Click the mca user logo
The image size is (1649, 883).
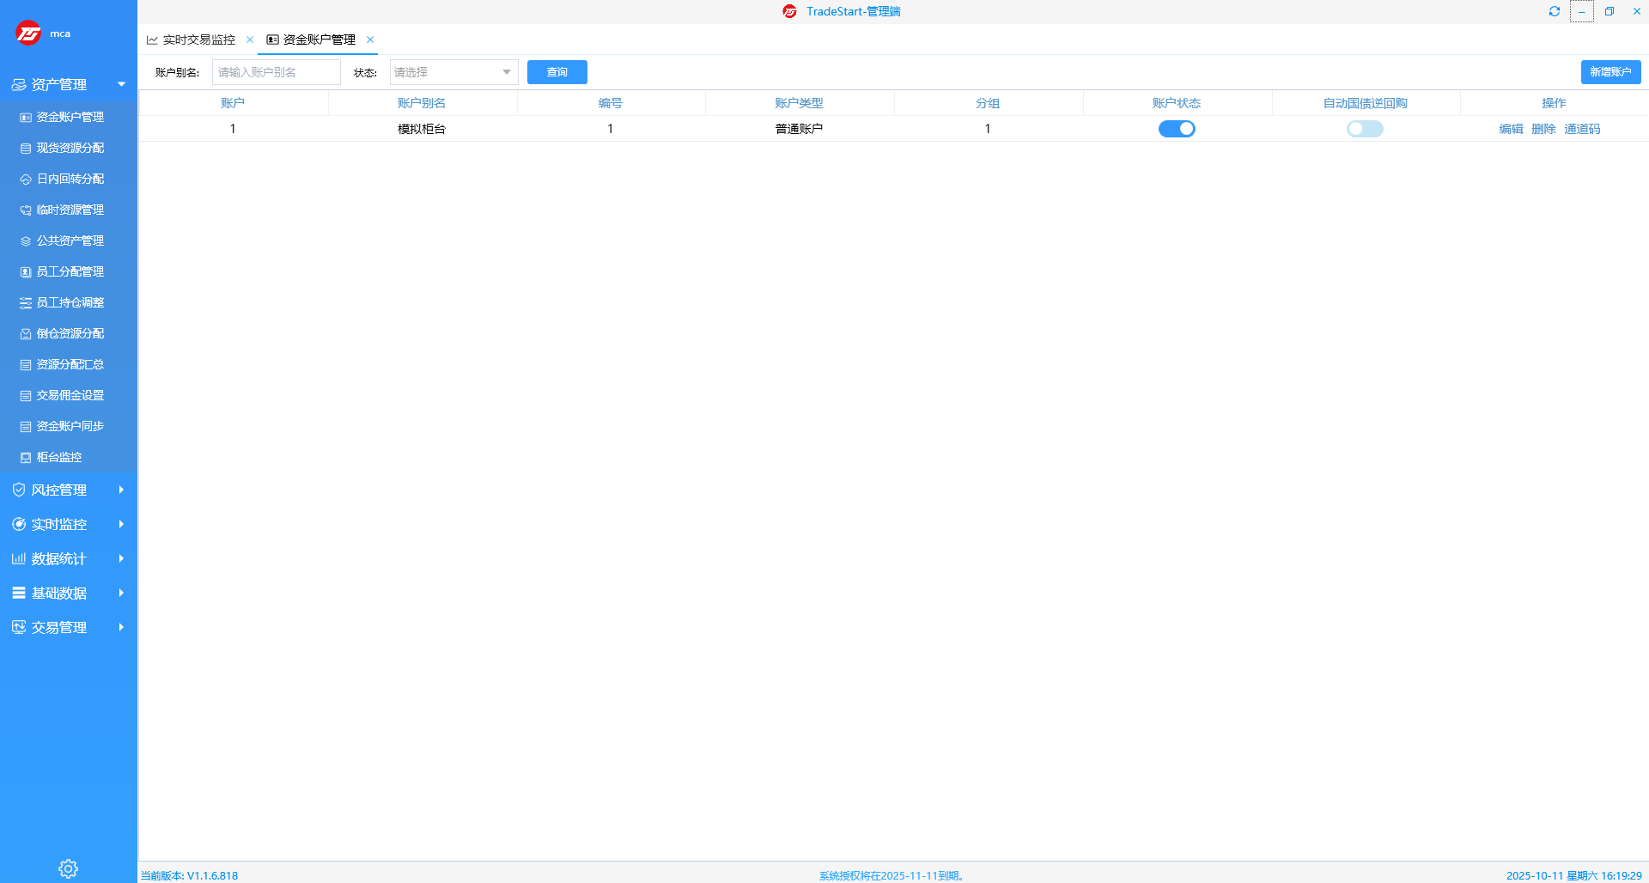pos(28,33)
